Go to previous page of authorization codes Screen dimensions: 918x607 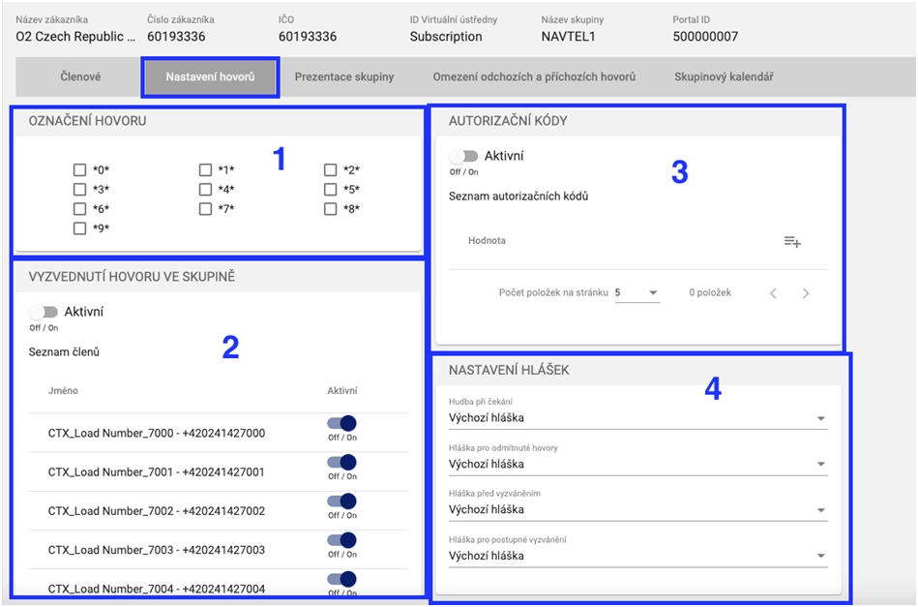[773, 293]
